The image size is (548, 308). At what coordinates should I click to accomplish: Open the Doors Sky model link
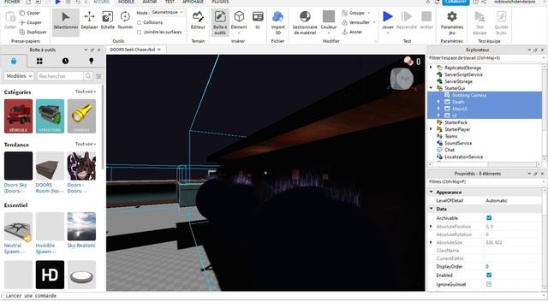pos(15,188)
